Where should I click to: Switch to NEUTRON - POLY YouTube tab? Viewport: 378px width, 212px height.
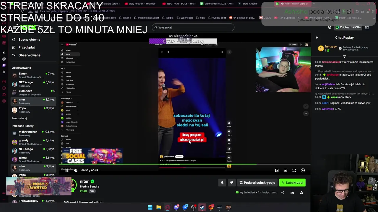pos(179,4)
